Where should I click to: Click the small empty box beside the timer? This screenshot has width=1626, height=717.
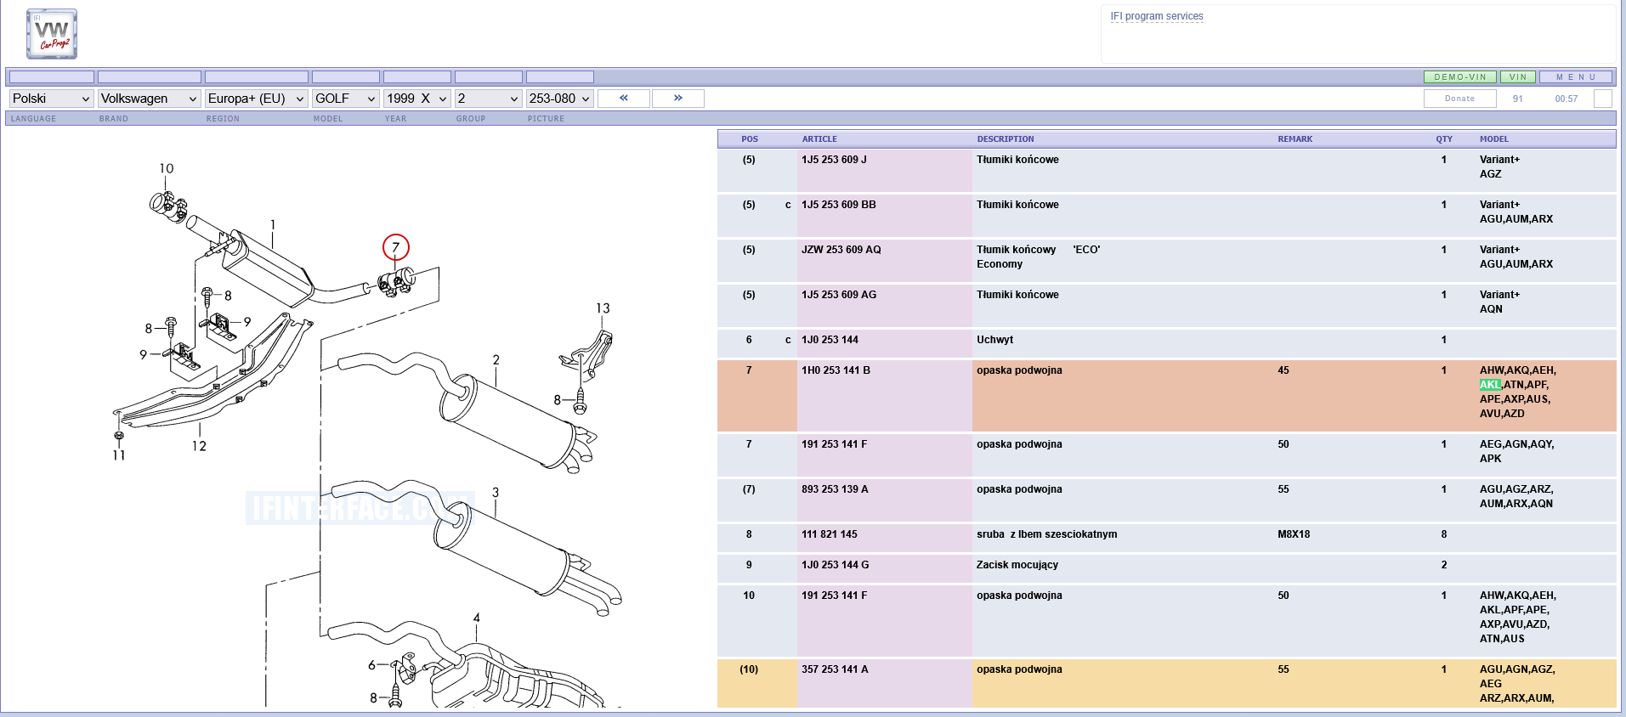tap(1603, 99)
